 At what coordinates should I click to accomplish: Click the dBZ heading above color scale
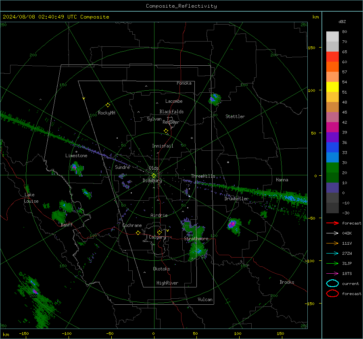[x=342, y=21]
